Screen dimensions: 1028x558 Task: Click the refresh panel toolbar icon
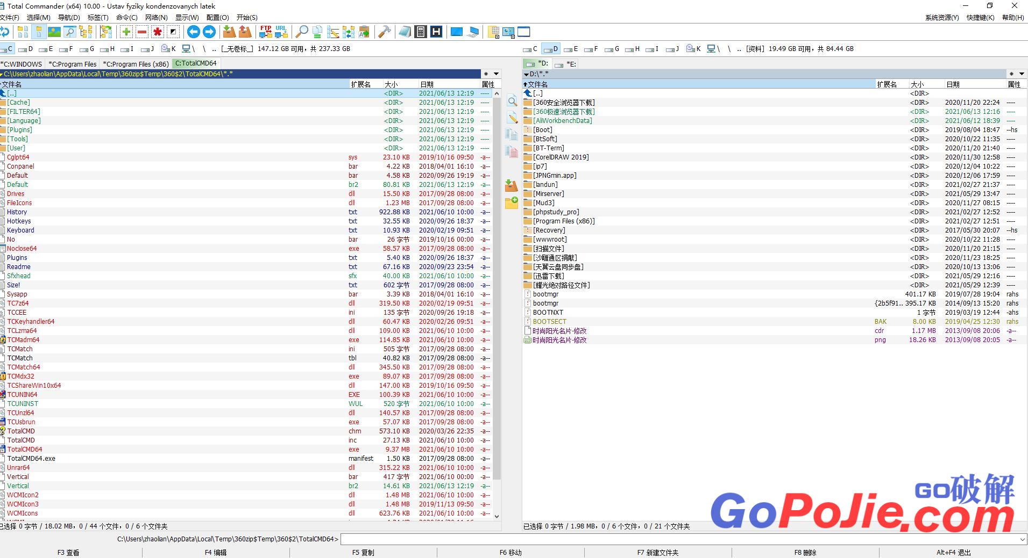4,32
